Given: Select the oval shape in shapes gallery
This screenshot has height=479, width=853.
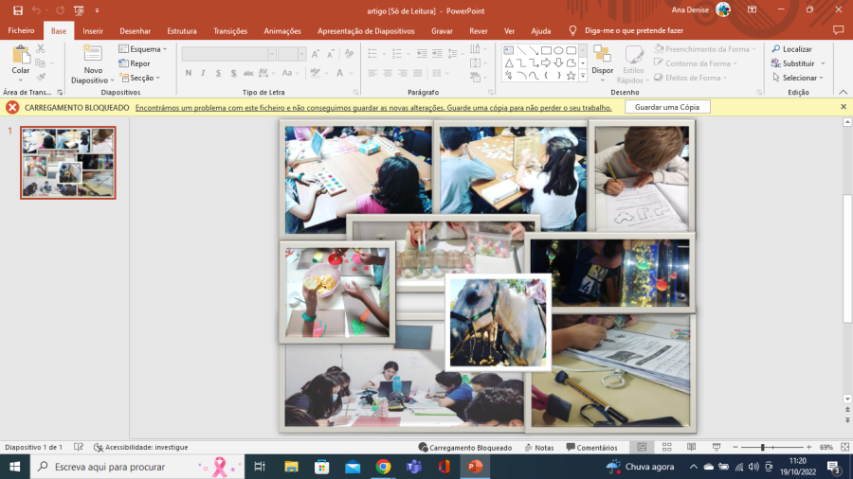Looking at the screenshot, I should pos(558,50).
